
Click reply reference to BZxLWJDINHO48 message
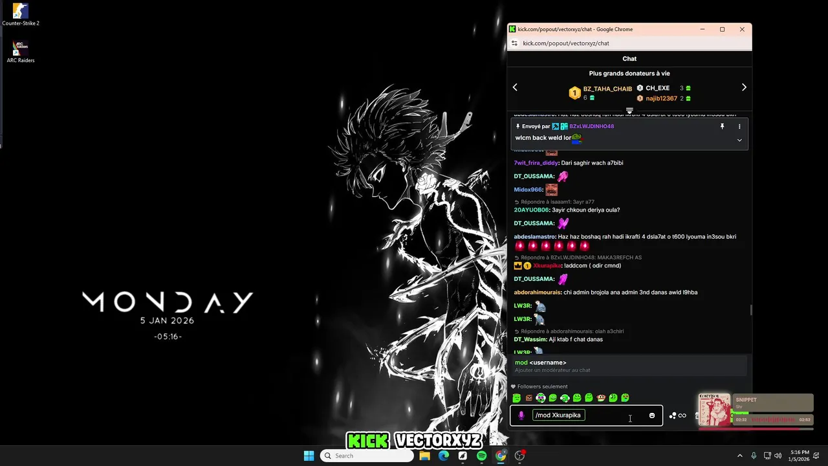(578, 258)
